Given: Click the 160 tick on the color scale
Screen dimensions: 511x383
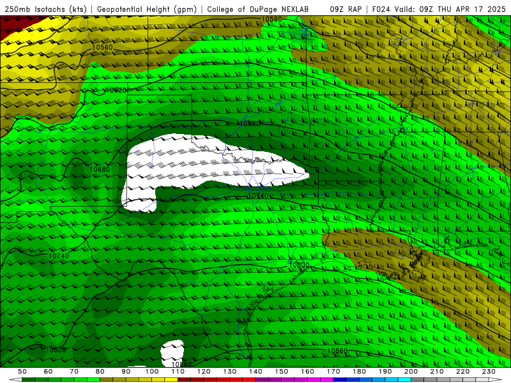Looking at the screenshot, I should (x=307, y=372).
